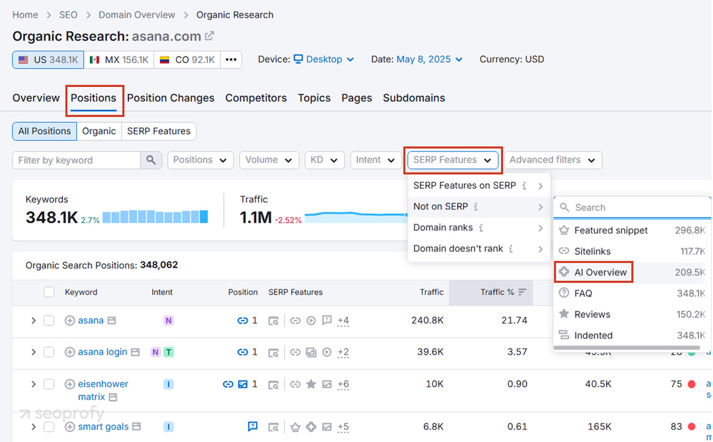713x442 pixels.
Task: Click the three-dots more databases button
Action: point(231,59)
